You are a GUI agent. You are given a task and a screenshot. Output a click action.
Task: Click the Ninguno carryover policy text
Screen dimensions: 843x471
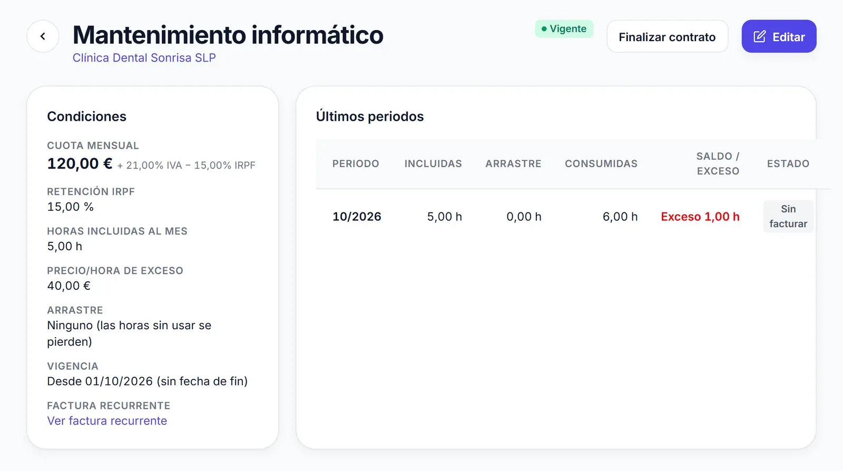[x=129, y=333]
